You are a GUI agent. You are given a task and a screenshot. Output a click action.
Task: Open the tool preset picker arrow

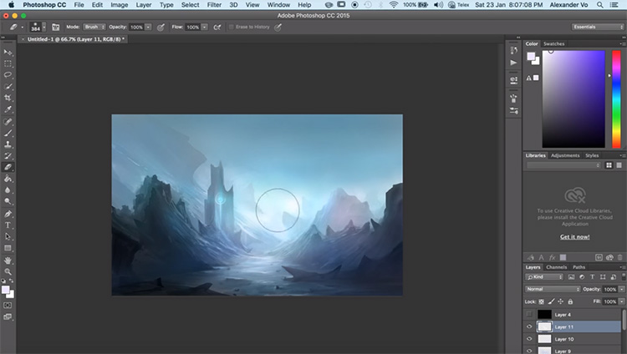click(23, 28)
